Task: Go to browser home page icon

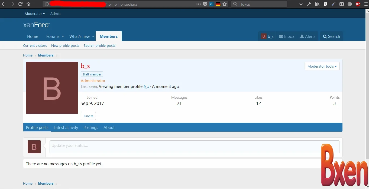Action: [x=28, y=4]
